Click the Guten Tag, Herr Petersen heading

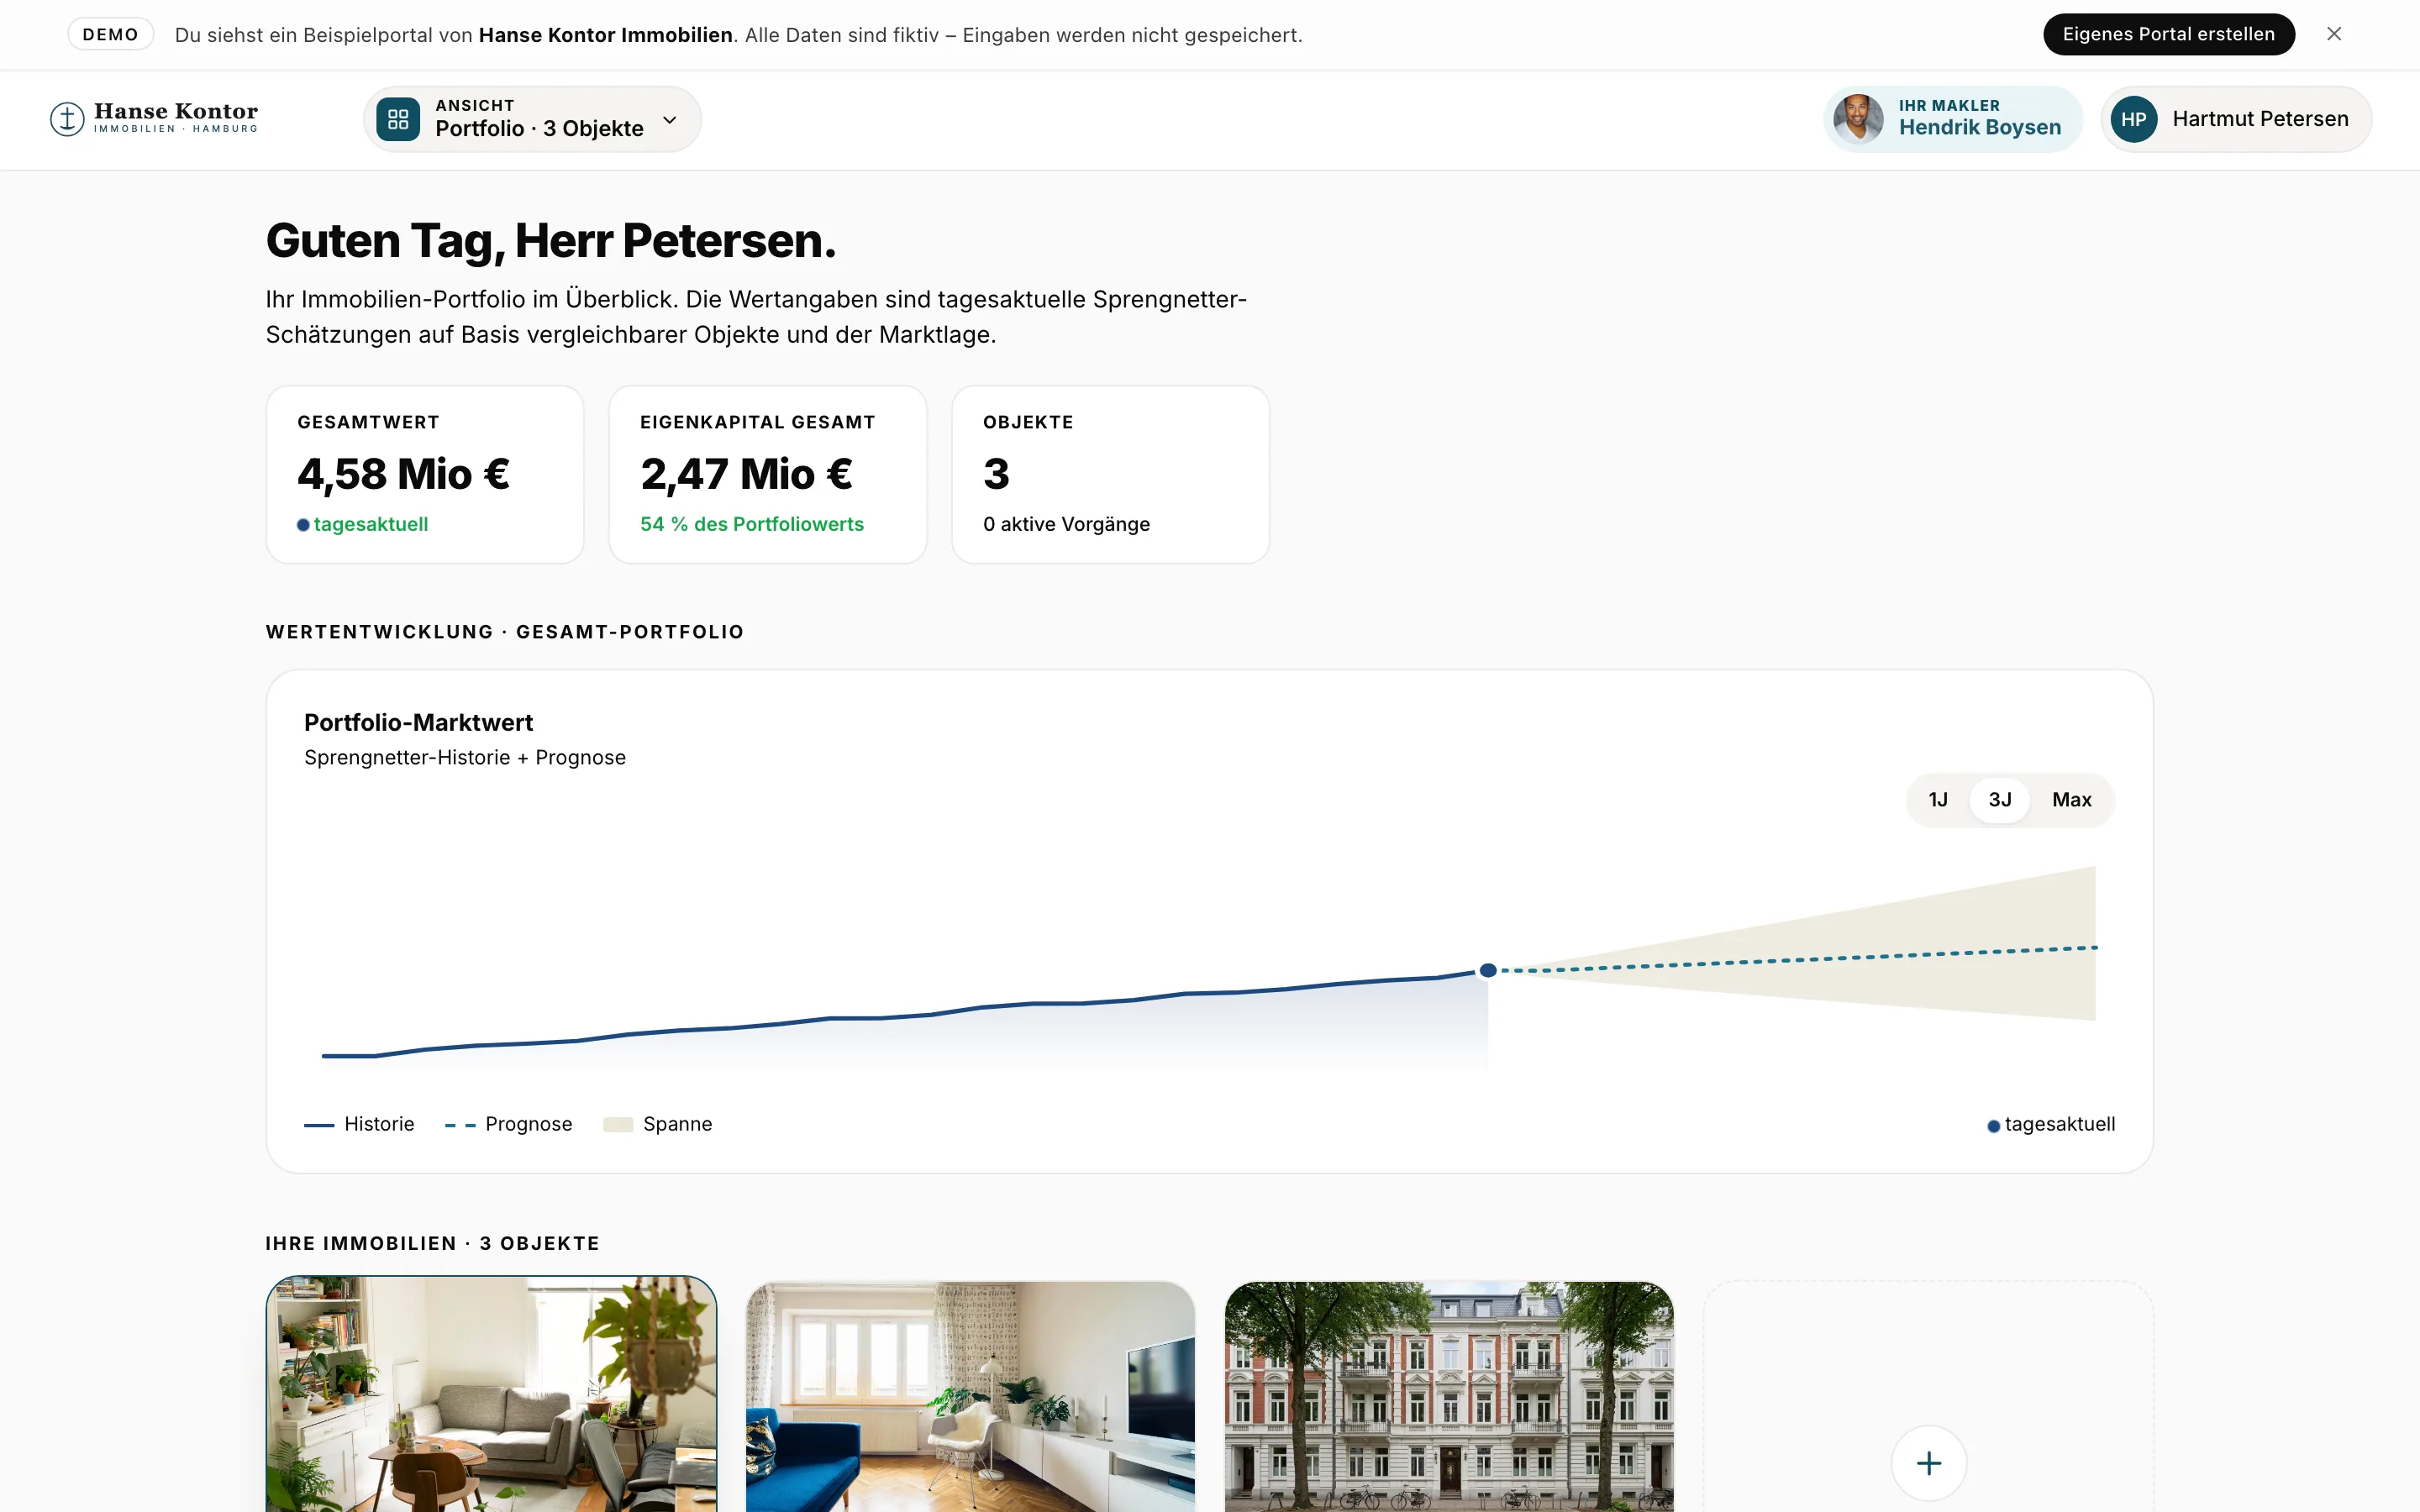click(551, 241)
